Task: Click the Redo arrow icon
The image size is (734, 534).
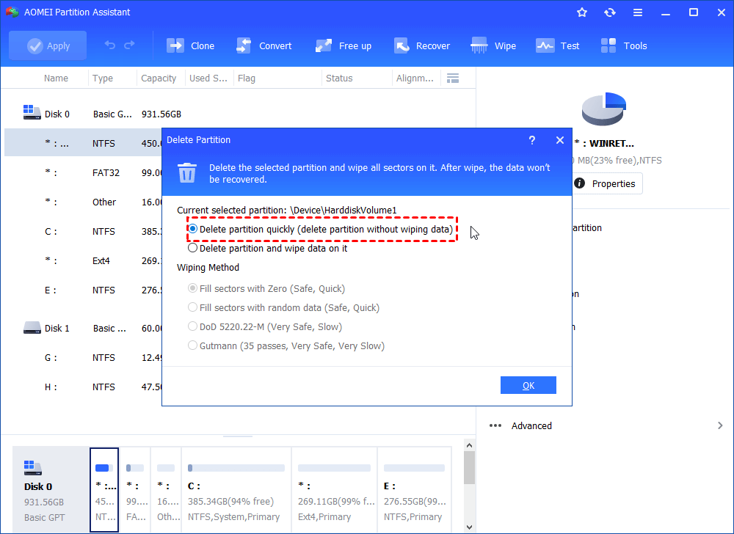Action: [129, 45]
